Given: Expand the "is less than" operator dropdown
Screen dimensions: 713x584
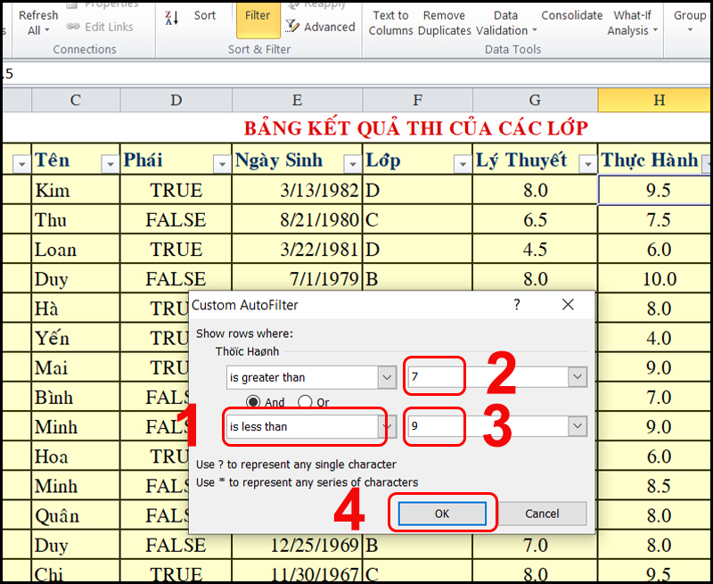Looking at the screenshot, I should [x=387, y=427].
